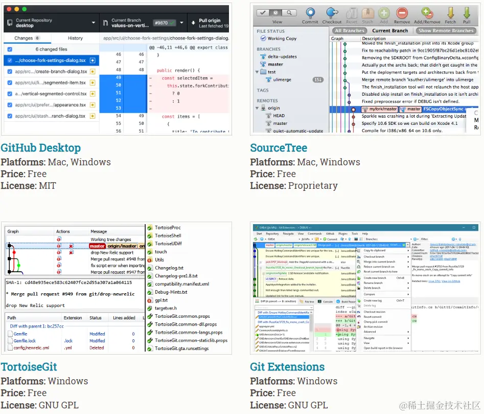The height and width of the screenshot is (414, 484).
Task: Click 'drop New Relic support' commit in TortoiseGit
Action: click(x=112, y=253)
